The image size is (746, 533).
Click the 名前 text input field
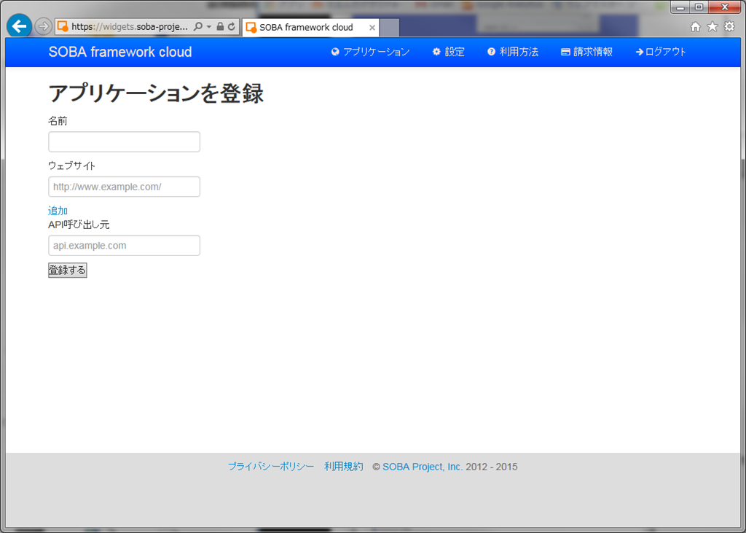(x=124, y=142)
